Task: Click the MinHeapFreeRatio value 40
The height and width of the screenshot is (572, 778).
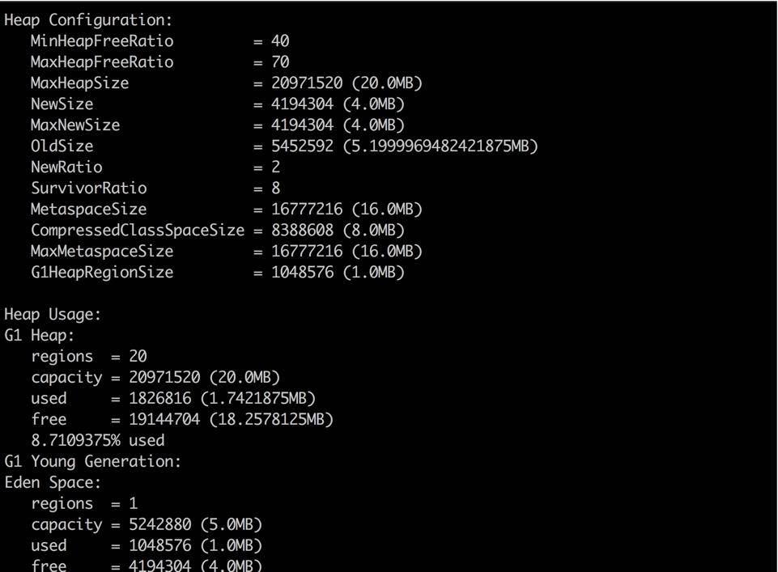Action: (x=280, y=41)
